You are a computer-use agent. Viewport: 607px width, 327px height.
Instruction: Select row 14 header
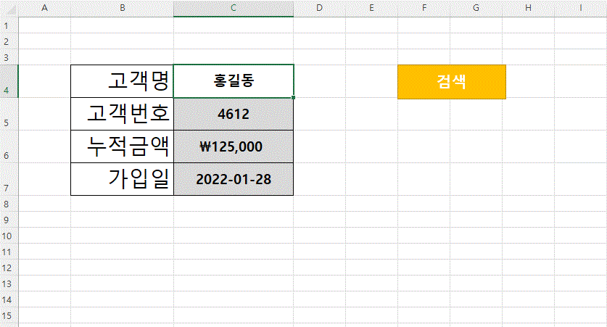[x=9, y=299]
